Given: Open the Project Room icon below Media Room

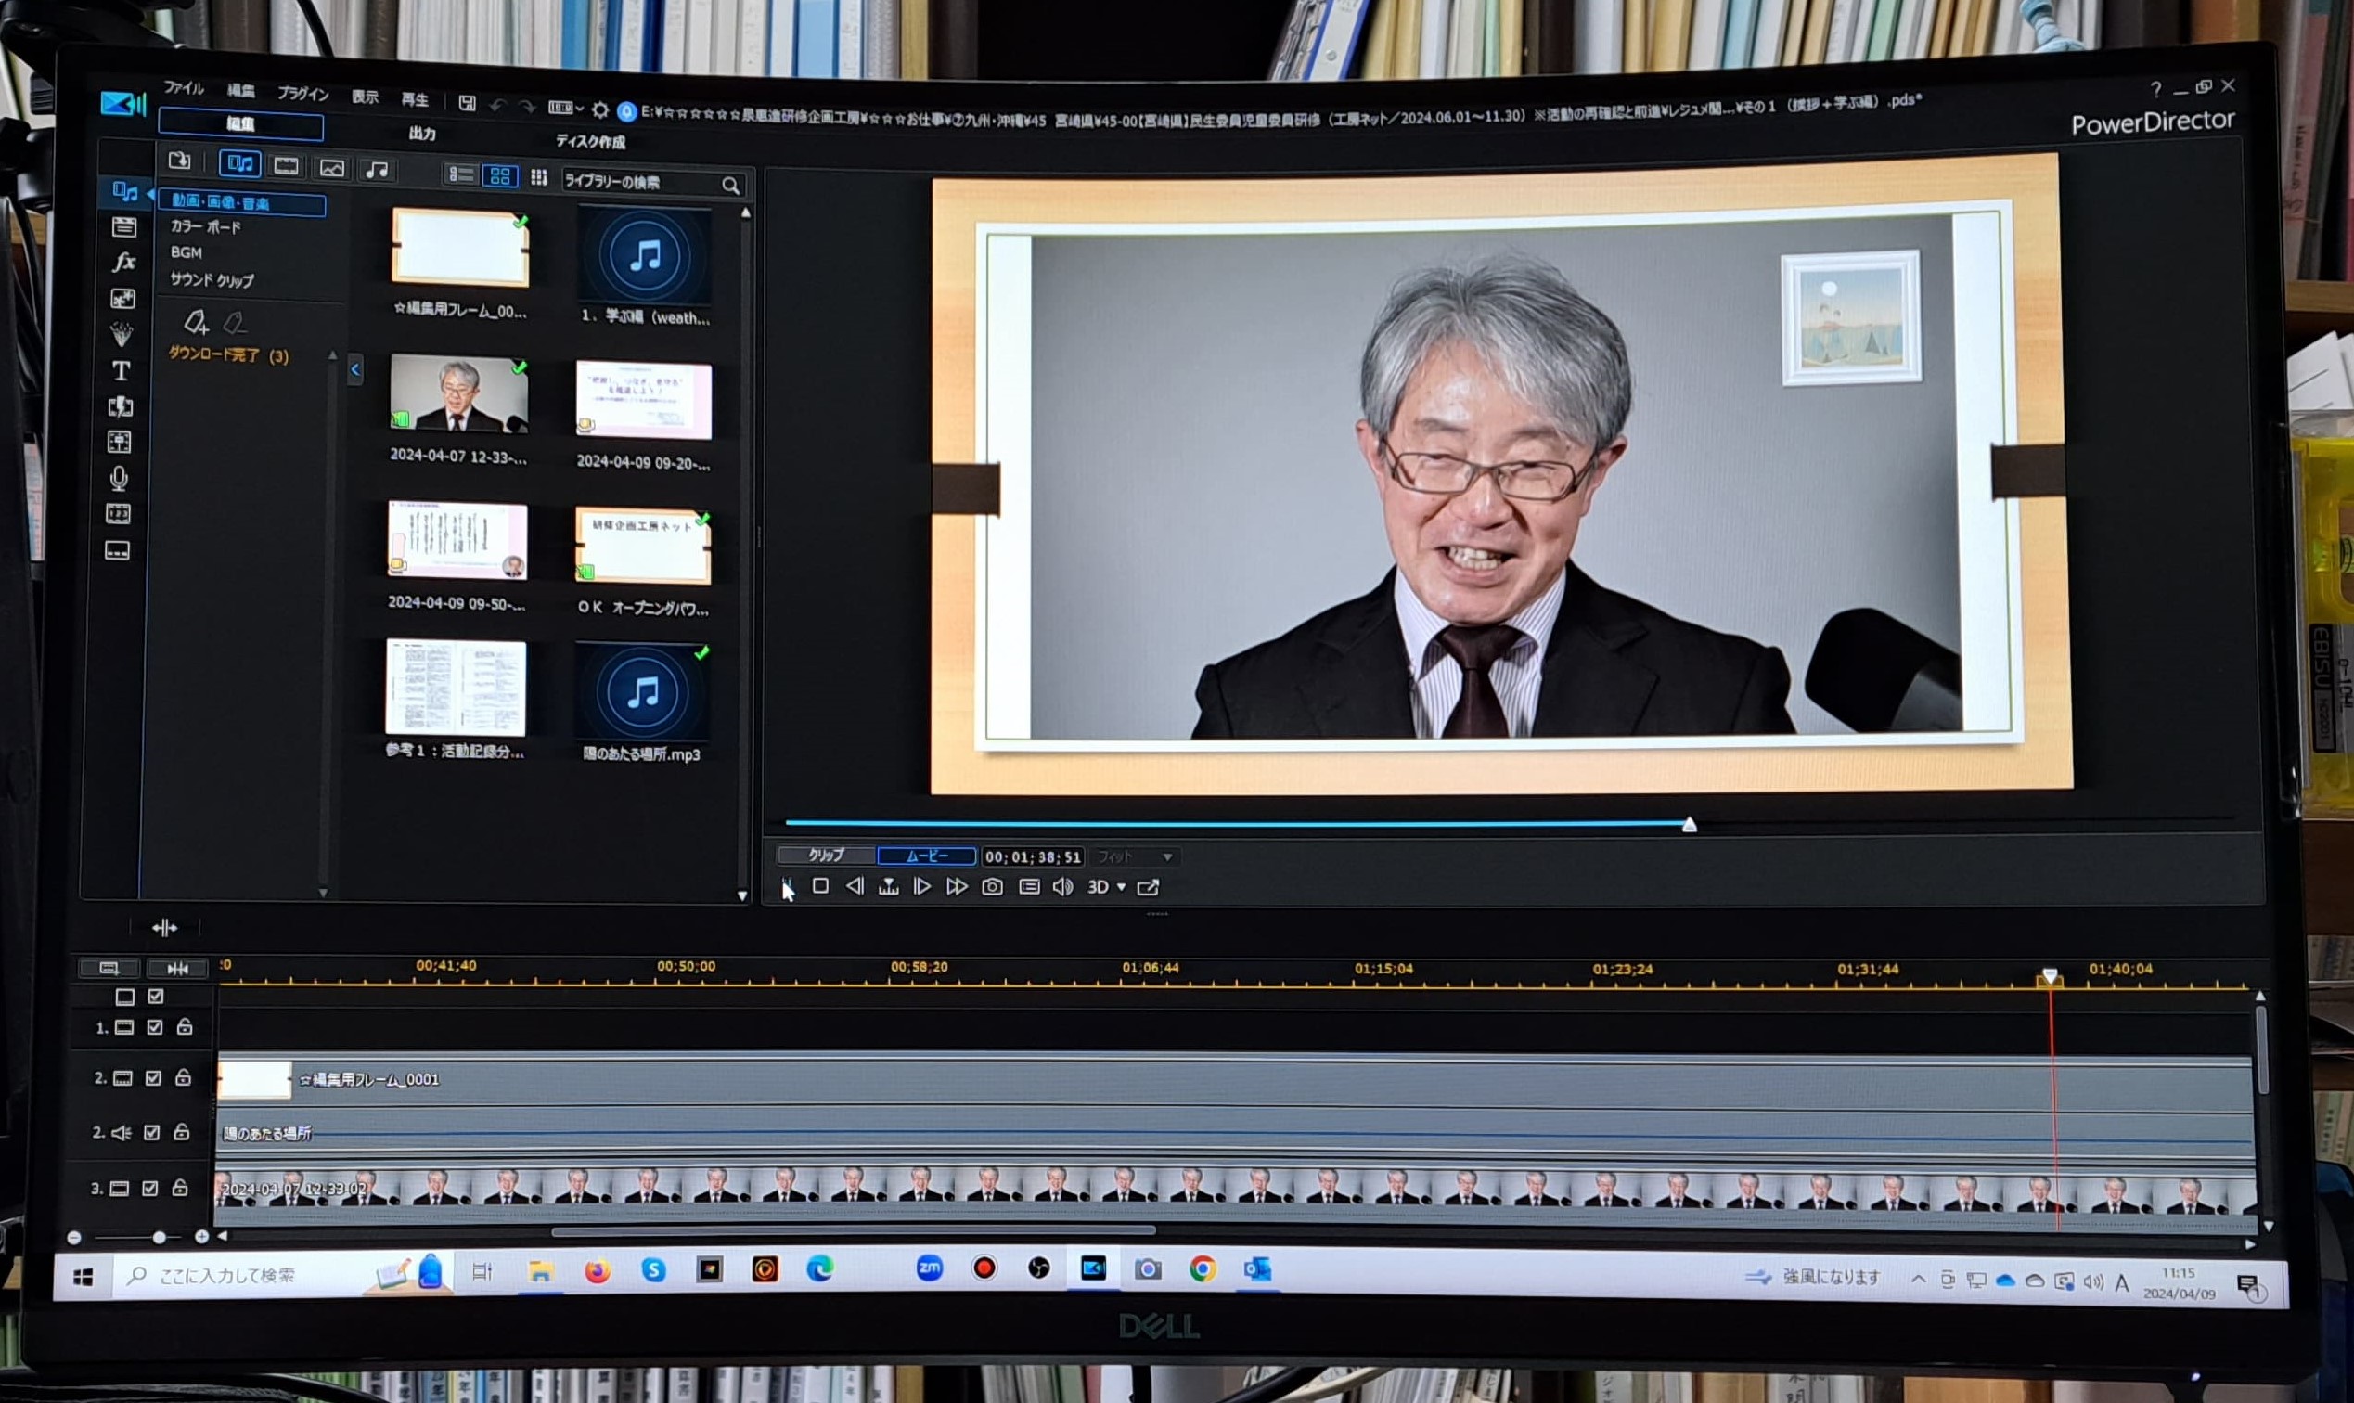Looking at the screenshot, I should click(123, 227).
